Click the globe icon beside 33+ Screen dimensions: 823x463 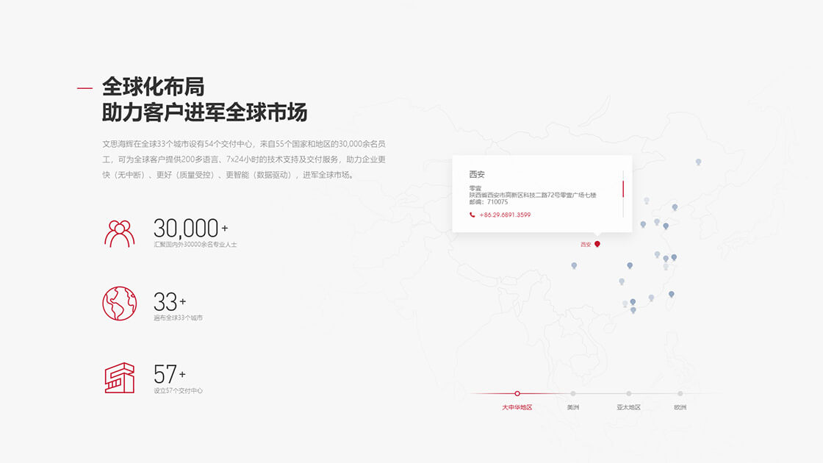[x=119, y=304]
